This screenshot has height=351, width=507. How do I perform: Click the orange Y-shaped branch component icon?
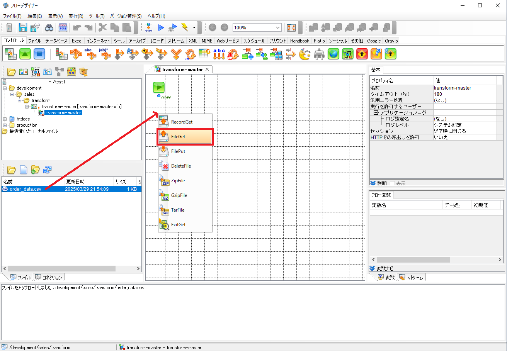(x=176, y=54)
